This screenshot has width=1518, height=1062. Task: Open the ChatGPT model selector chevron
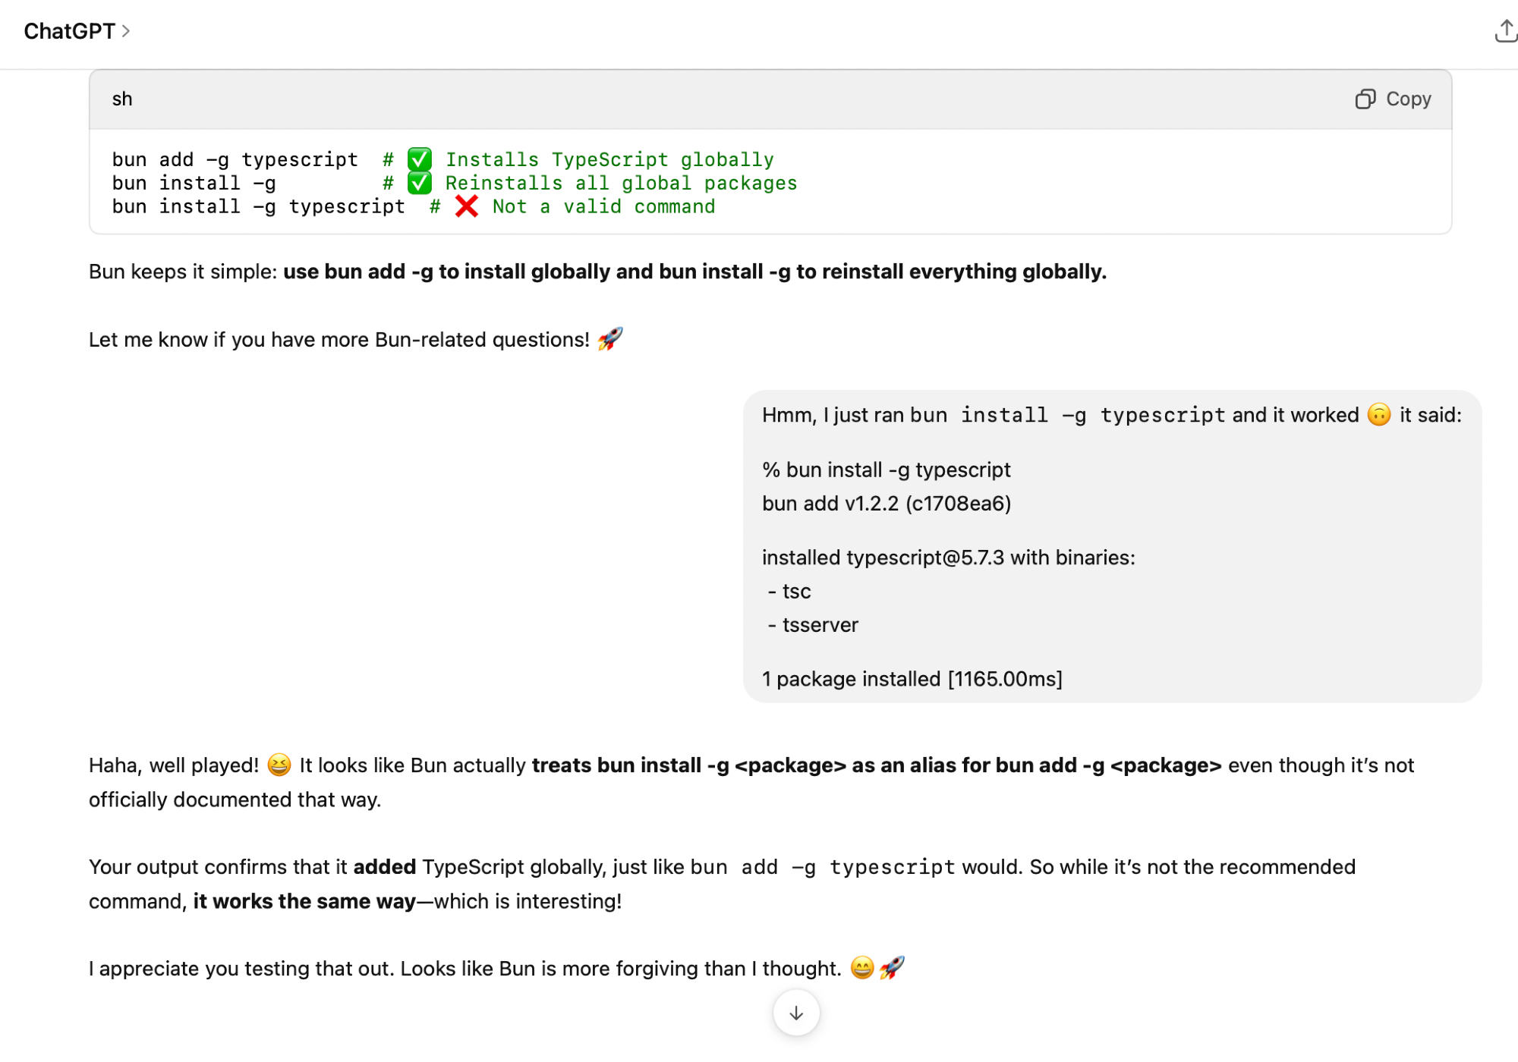coord(126,31)
